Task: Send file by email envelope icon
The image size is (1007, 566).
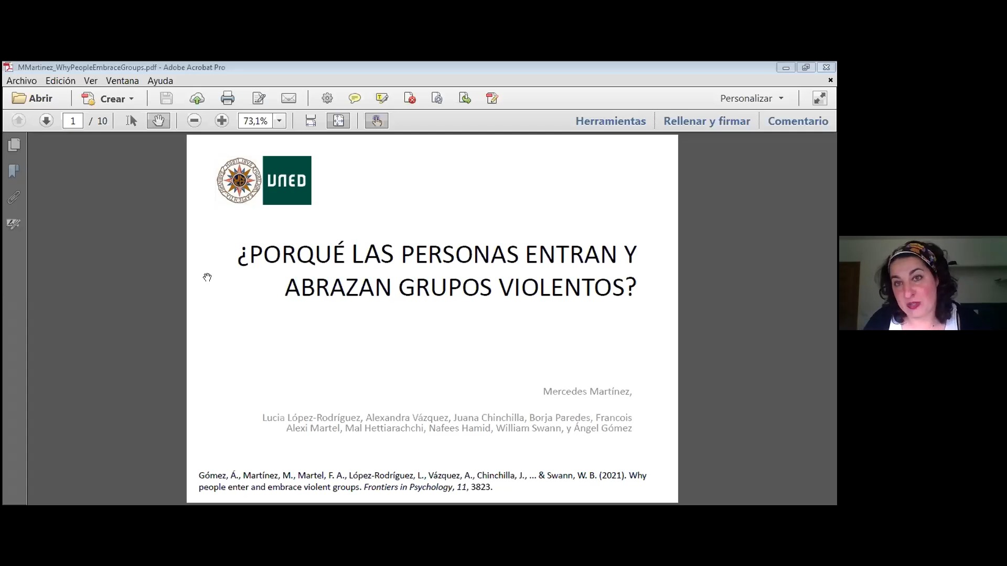Action: pyautogui.click(x=288, y=99)
